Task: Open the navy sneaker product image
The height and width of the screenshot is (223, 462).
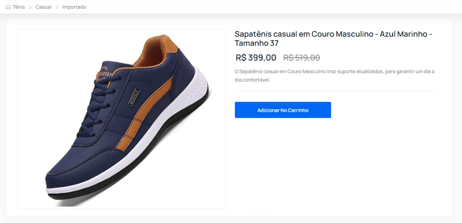Action: point(121,119)
